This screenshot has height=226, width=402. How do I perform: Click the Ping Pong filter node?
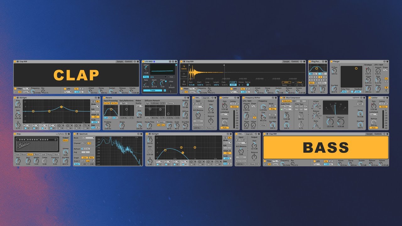click(317, 68)
